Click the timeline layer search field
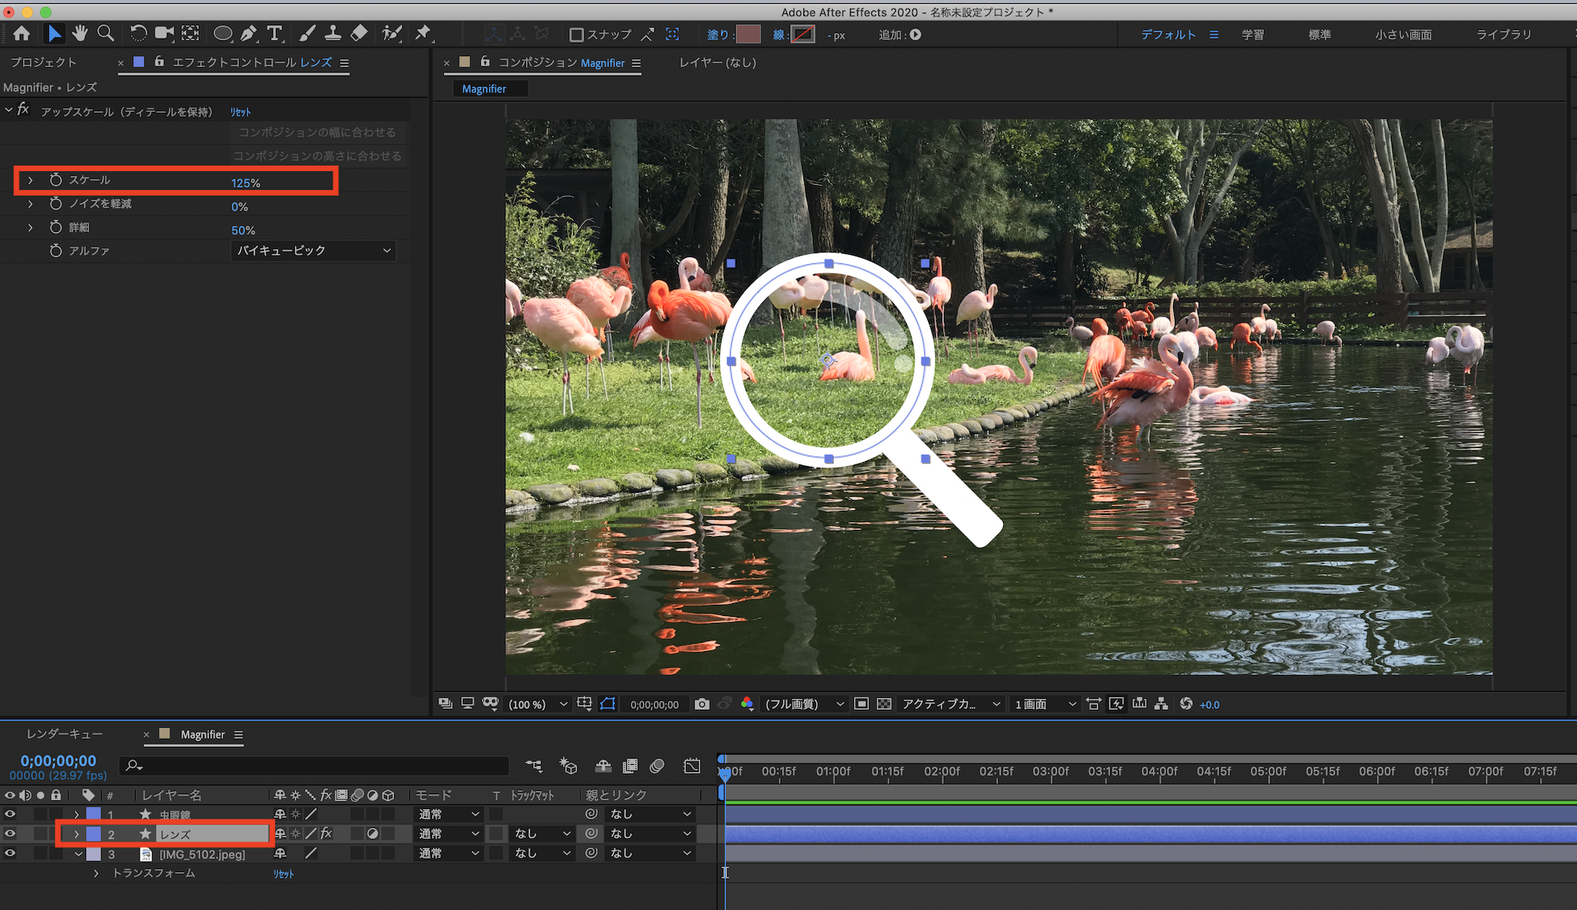1577x910 pixels. (315, 765)
